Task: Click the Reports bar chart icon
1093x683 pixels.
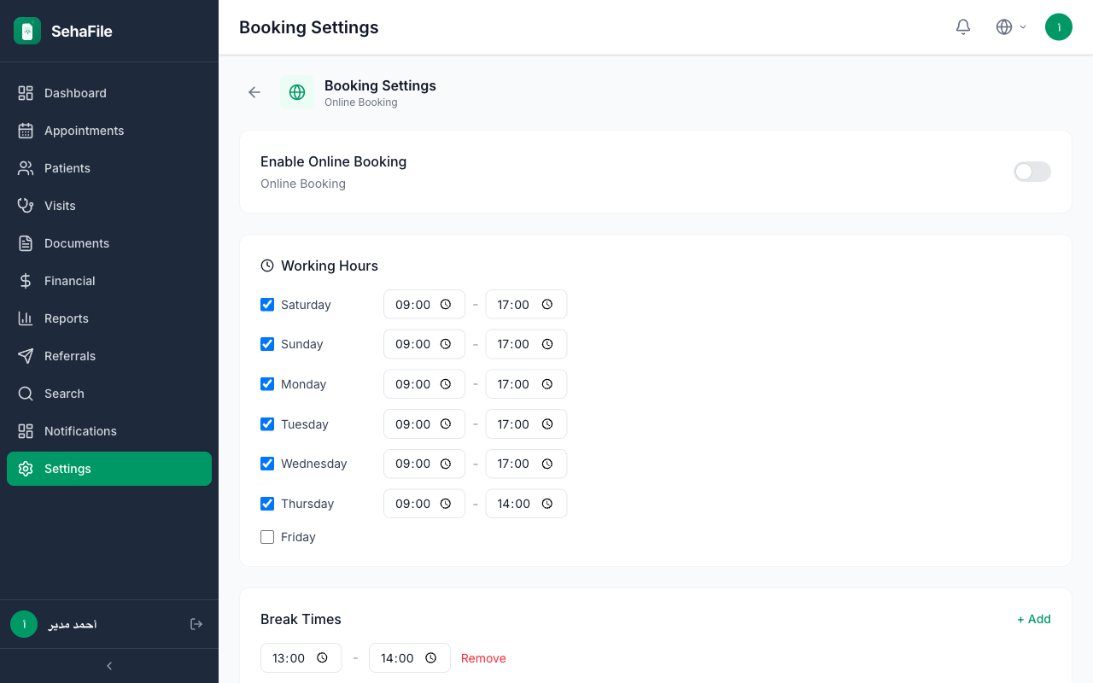Action: click(x=26, y=318)
